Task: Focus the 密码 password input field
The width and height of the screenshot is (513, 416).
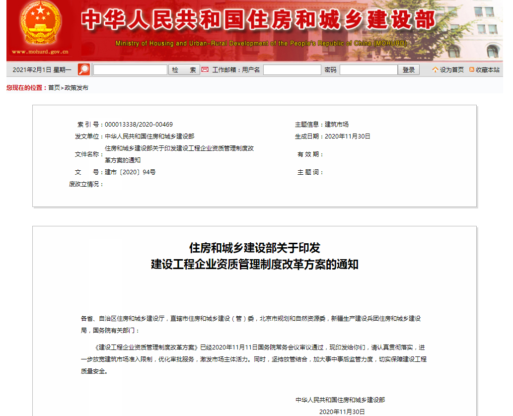Action: pyautogui.click(x=368, y=69)
